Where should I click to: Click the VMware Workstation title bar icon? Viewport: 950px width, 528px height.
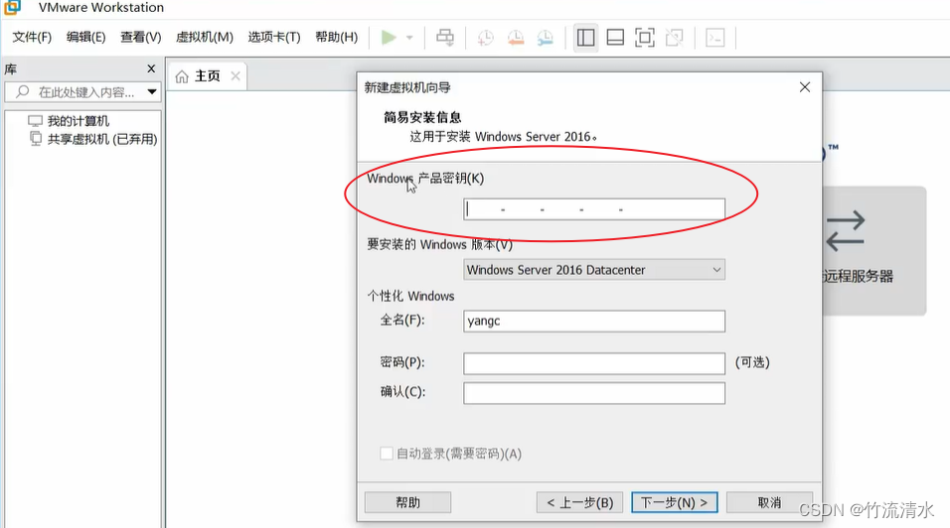pos(12,7)
